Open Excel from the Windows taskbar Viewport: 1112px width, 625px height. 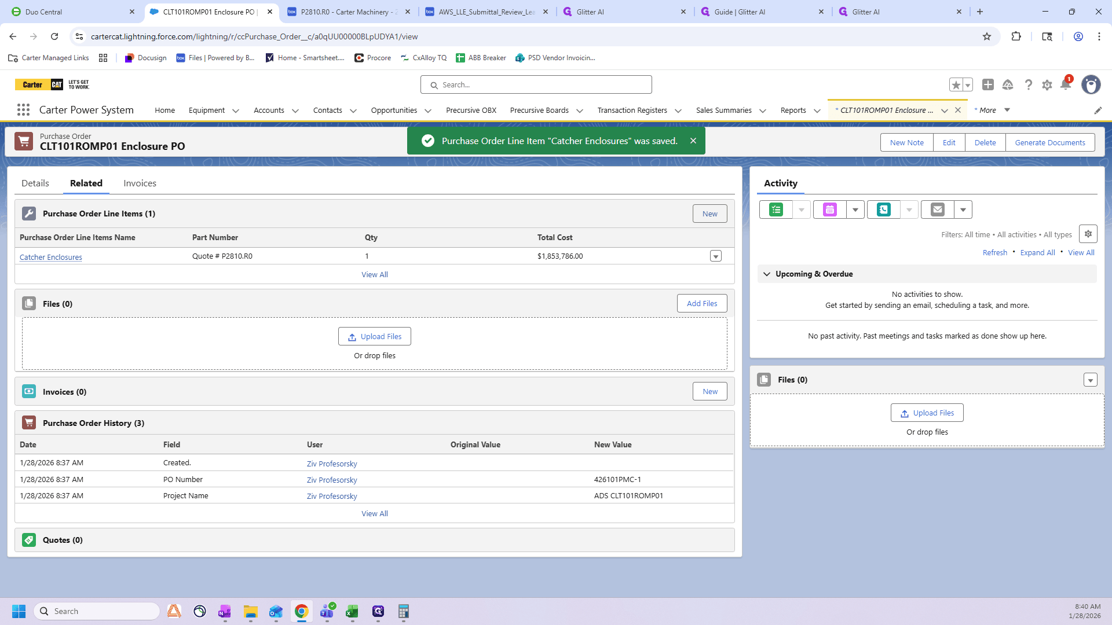[x=352, y=612]
